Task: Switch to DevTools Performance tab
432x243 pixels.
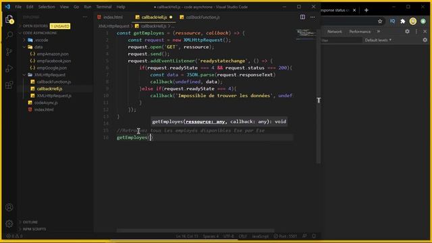Action: [360, 32]
